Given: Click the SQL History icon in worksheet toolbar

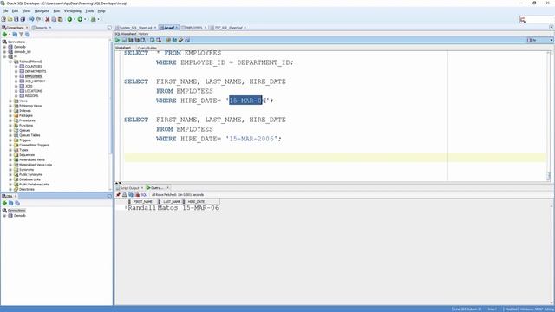Looking at the screenshot, I should [x=187, y=41].
